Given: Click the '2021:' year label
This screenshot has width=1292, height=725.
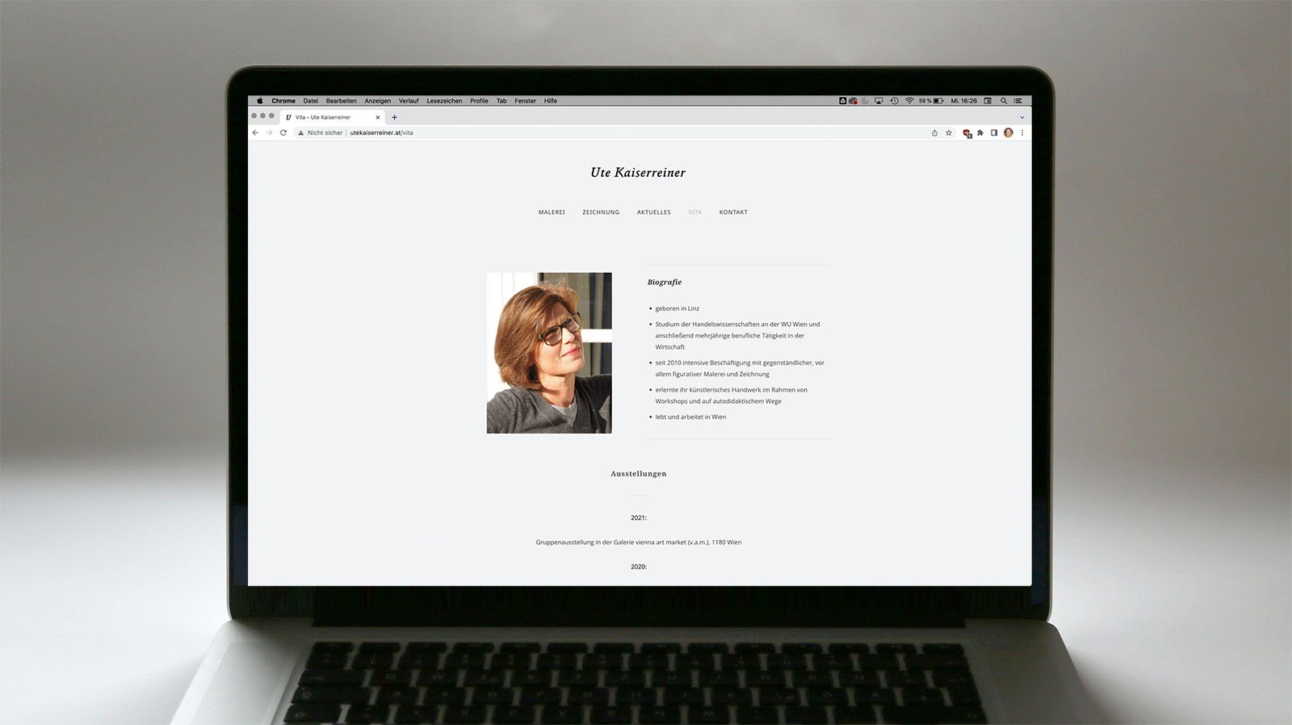Looking at the screenshot, I should coord(639,518).
